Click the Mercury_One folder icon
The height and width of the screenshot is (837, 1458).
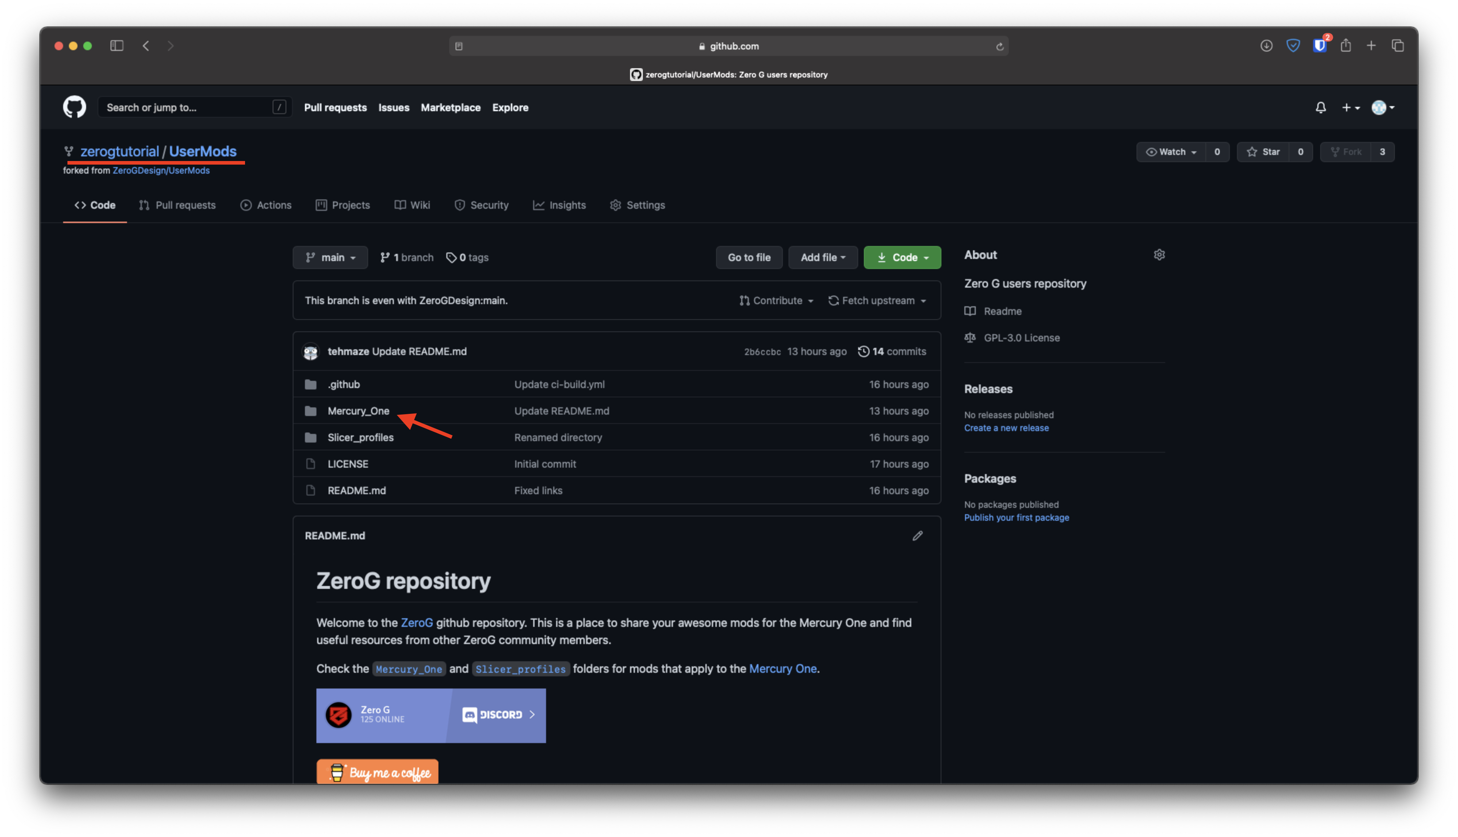pyautogui.click(x=310, y=411)
